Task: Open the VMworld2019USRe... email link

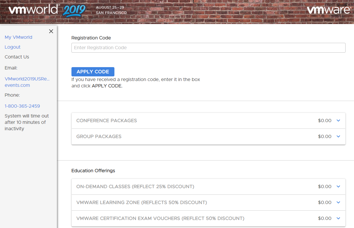Action: 27,82
